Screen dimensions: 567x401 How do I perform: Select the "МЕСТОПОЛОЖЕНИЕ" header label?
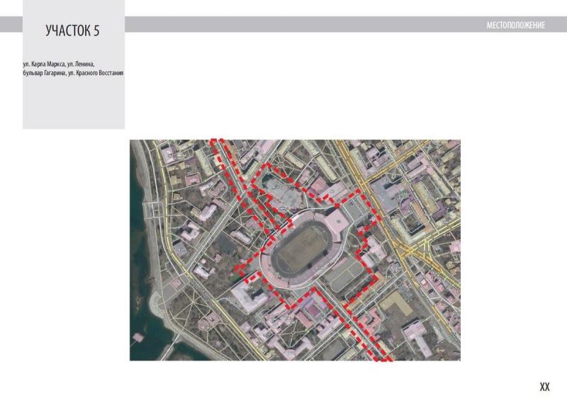pos(516,26)
